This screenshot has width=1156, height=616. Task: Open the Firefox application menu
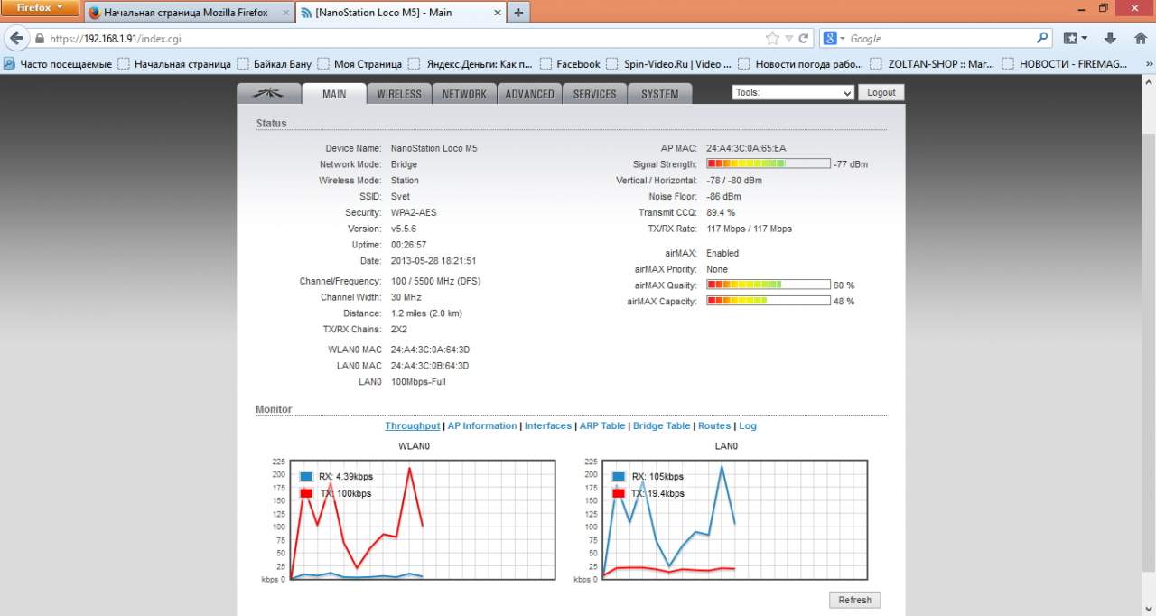(x=41, y=8)
